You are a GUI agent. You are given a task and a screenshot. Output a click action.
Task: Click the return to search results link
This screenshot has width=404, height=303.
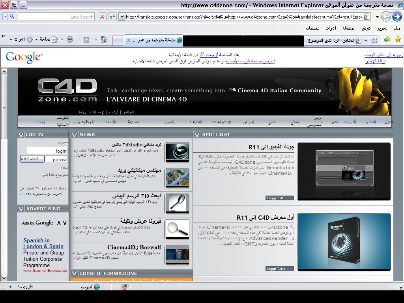[384, 55]
